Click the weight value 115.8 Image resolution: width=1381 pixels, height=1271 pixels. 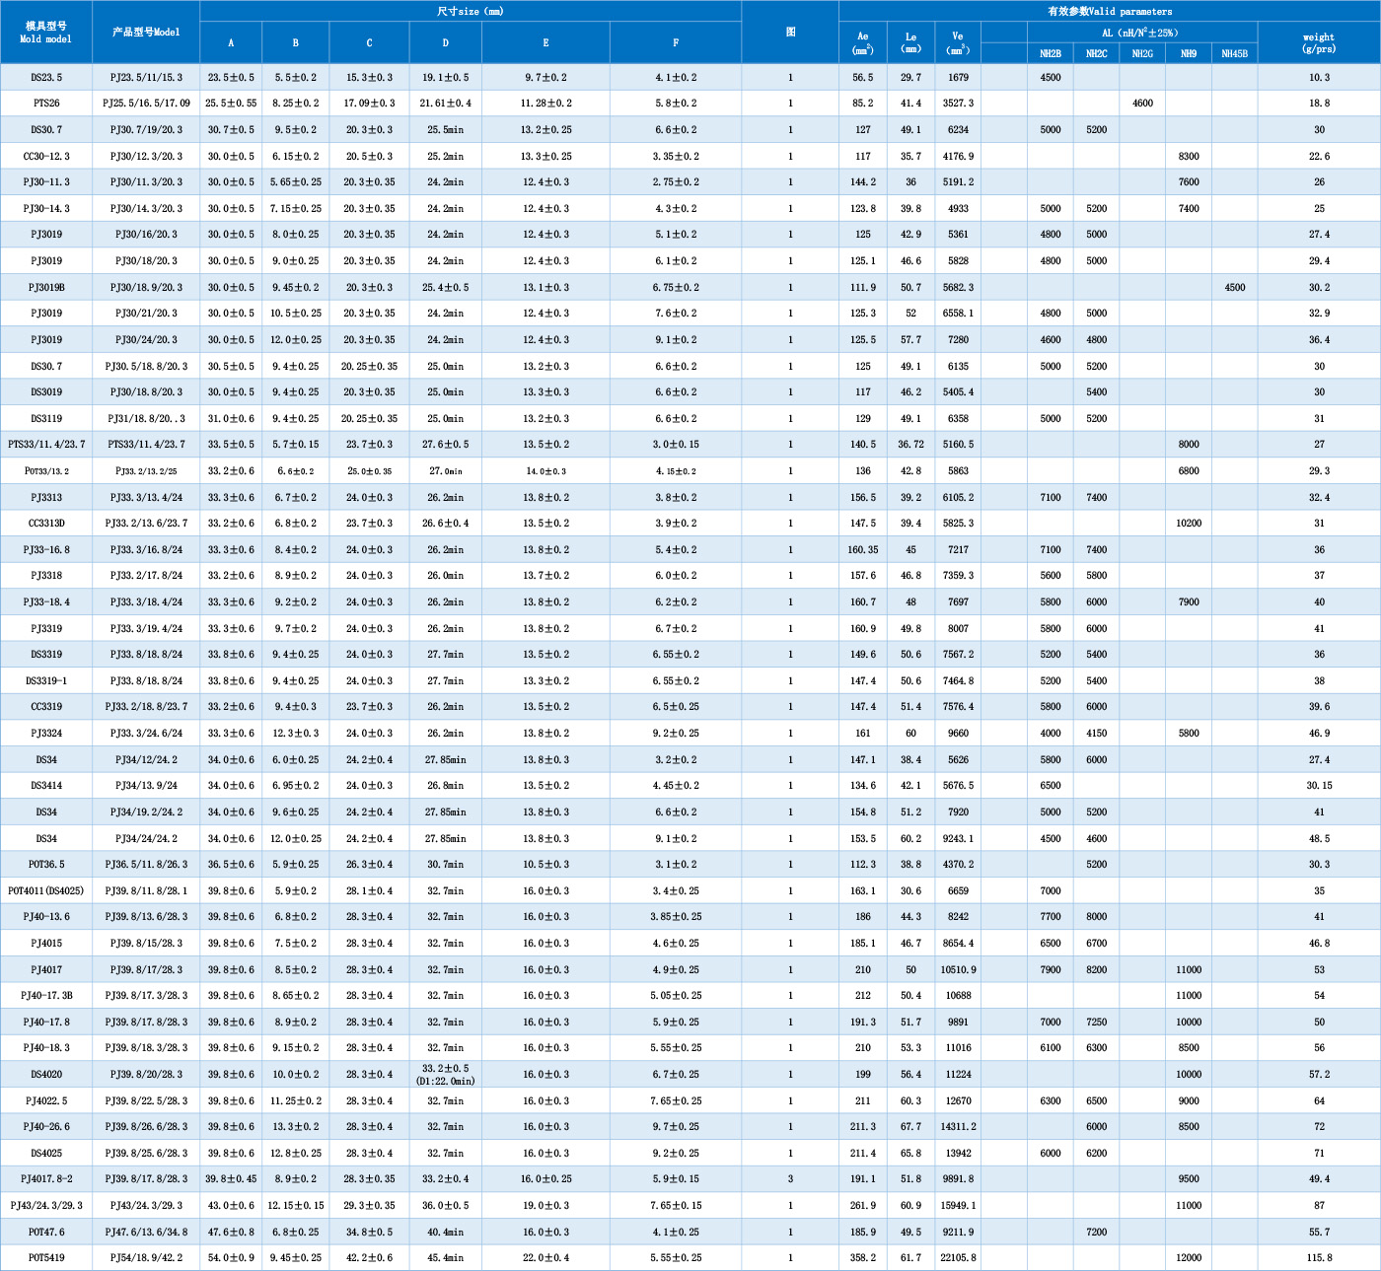coord(1319,1258)
